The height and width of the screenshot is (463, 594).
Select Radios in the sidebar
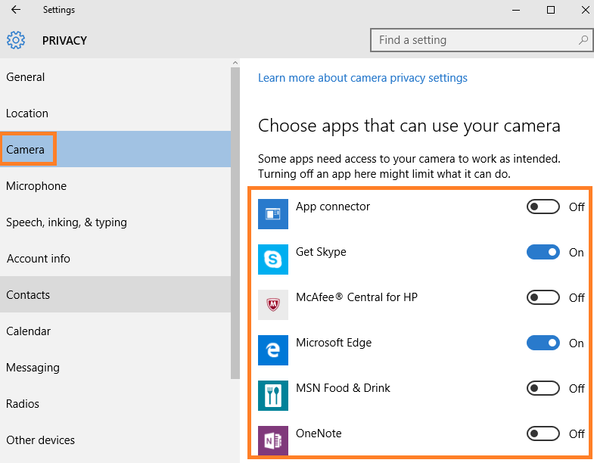(115, 403)
